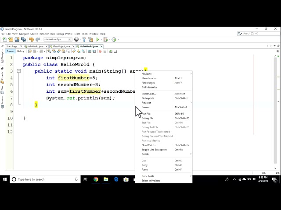Switch to Source view button
Screen dimensions: 281x210
[x=10, y=51]
